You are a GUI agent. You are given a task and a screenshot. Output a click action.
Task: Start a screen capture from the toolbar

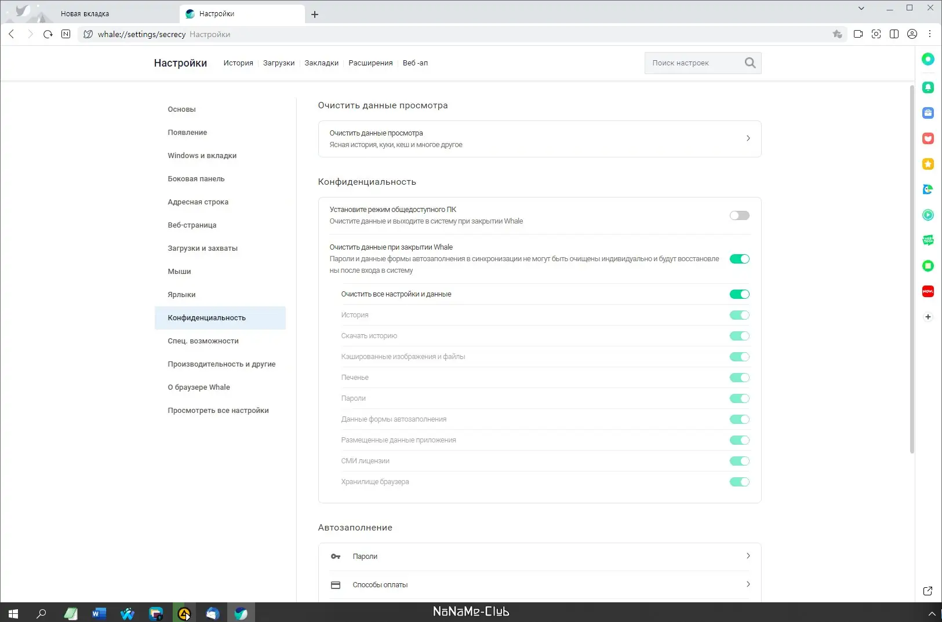pos(876,34)
